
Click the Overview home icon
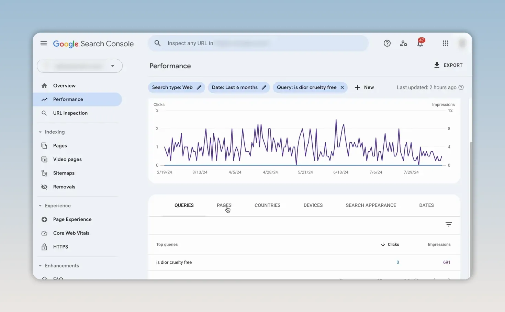point(44,86)
